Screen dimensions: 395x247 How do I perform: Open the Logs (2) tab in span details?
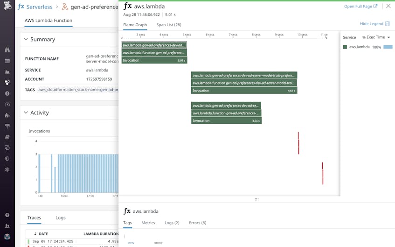pyautogui.click(x=172, y=223)
